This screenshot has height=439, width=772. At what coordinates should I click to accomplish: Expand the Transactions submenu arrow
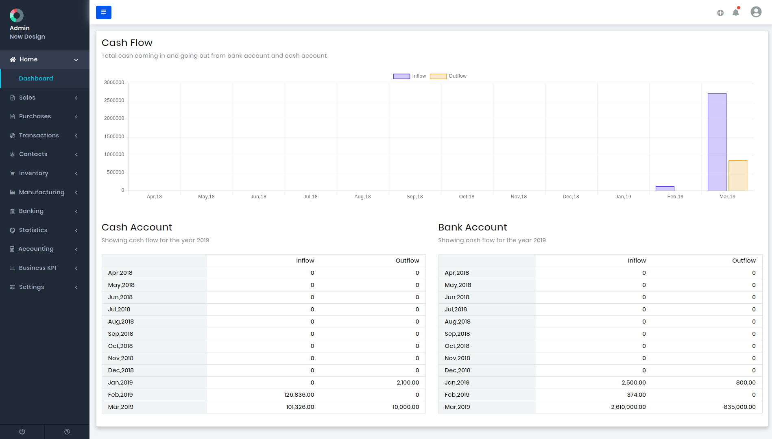point(76,136)
